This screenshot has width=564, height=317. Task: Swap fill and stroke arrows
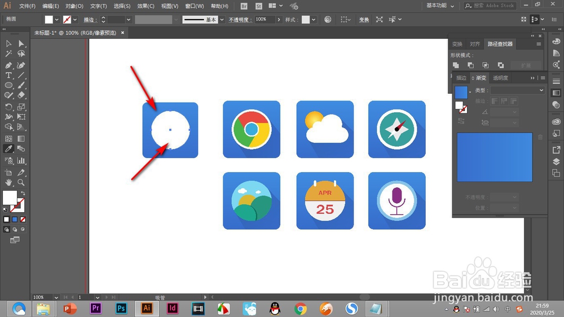(23, 193)
